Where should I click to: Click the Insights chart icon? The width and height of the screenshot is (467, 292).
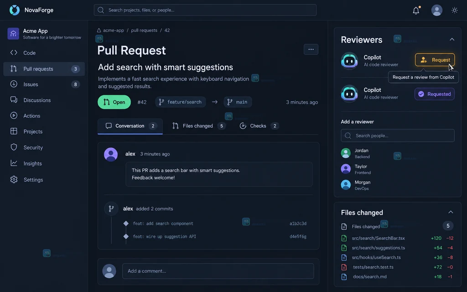coord(14,163)
